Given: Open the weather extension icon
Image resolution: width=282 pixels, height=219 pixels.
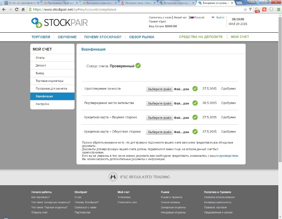Looking at the screenshot, I should tap(257, 10).
